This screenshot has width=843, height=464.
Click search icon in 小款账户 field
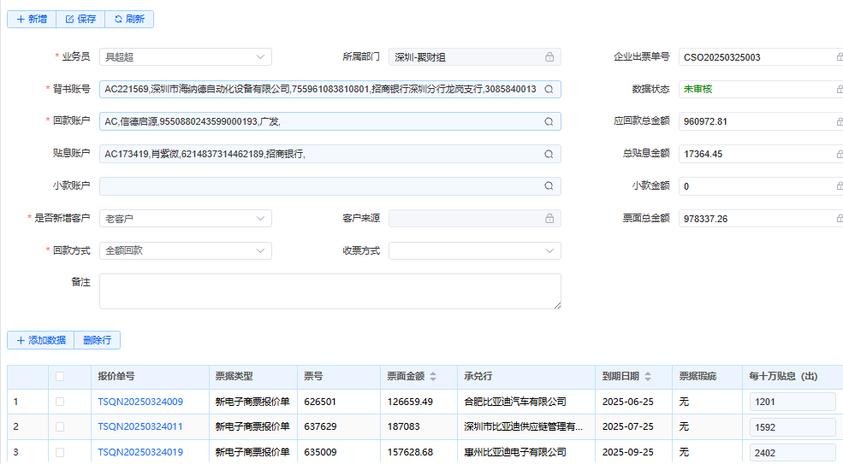click(x=549, y=185)
